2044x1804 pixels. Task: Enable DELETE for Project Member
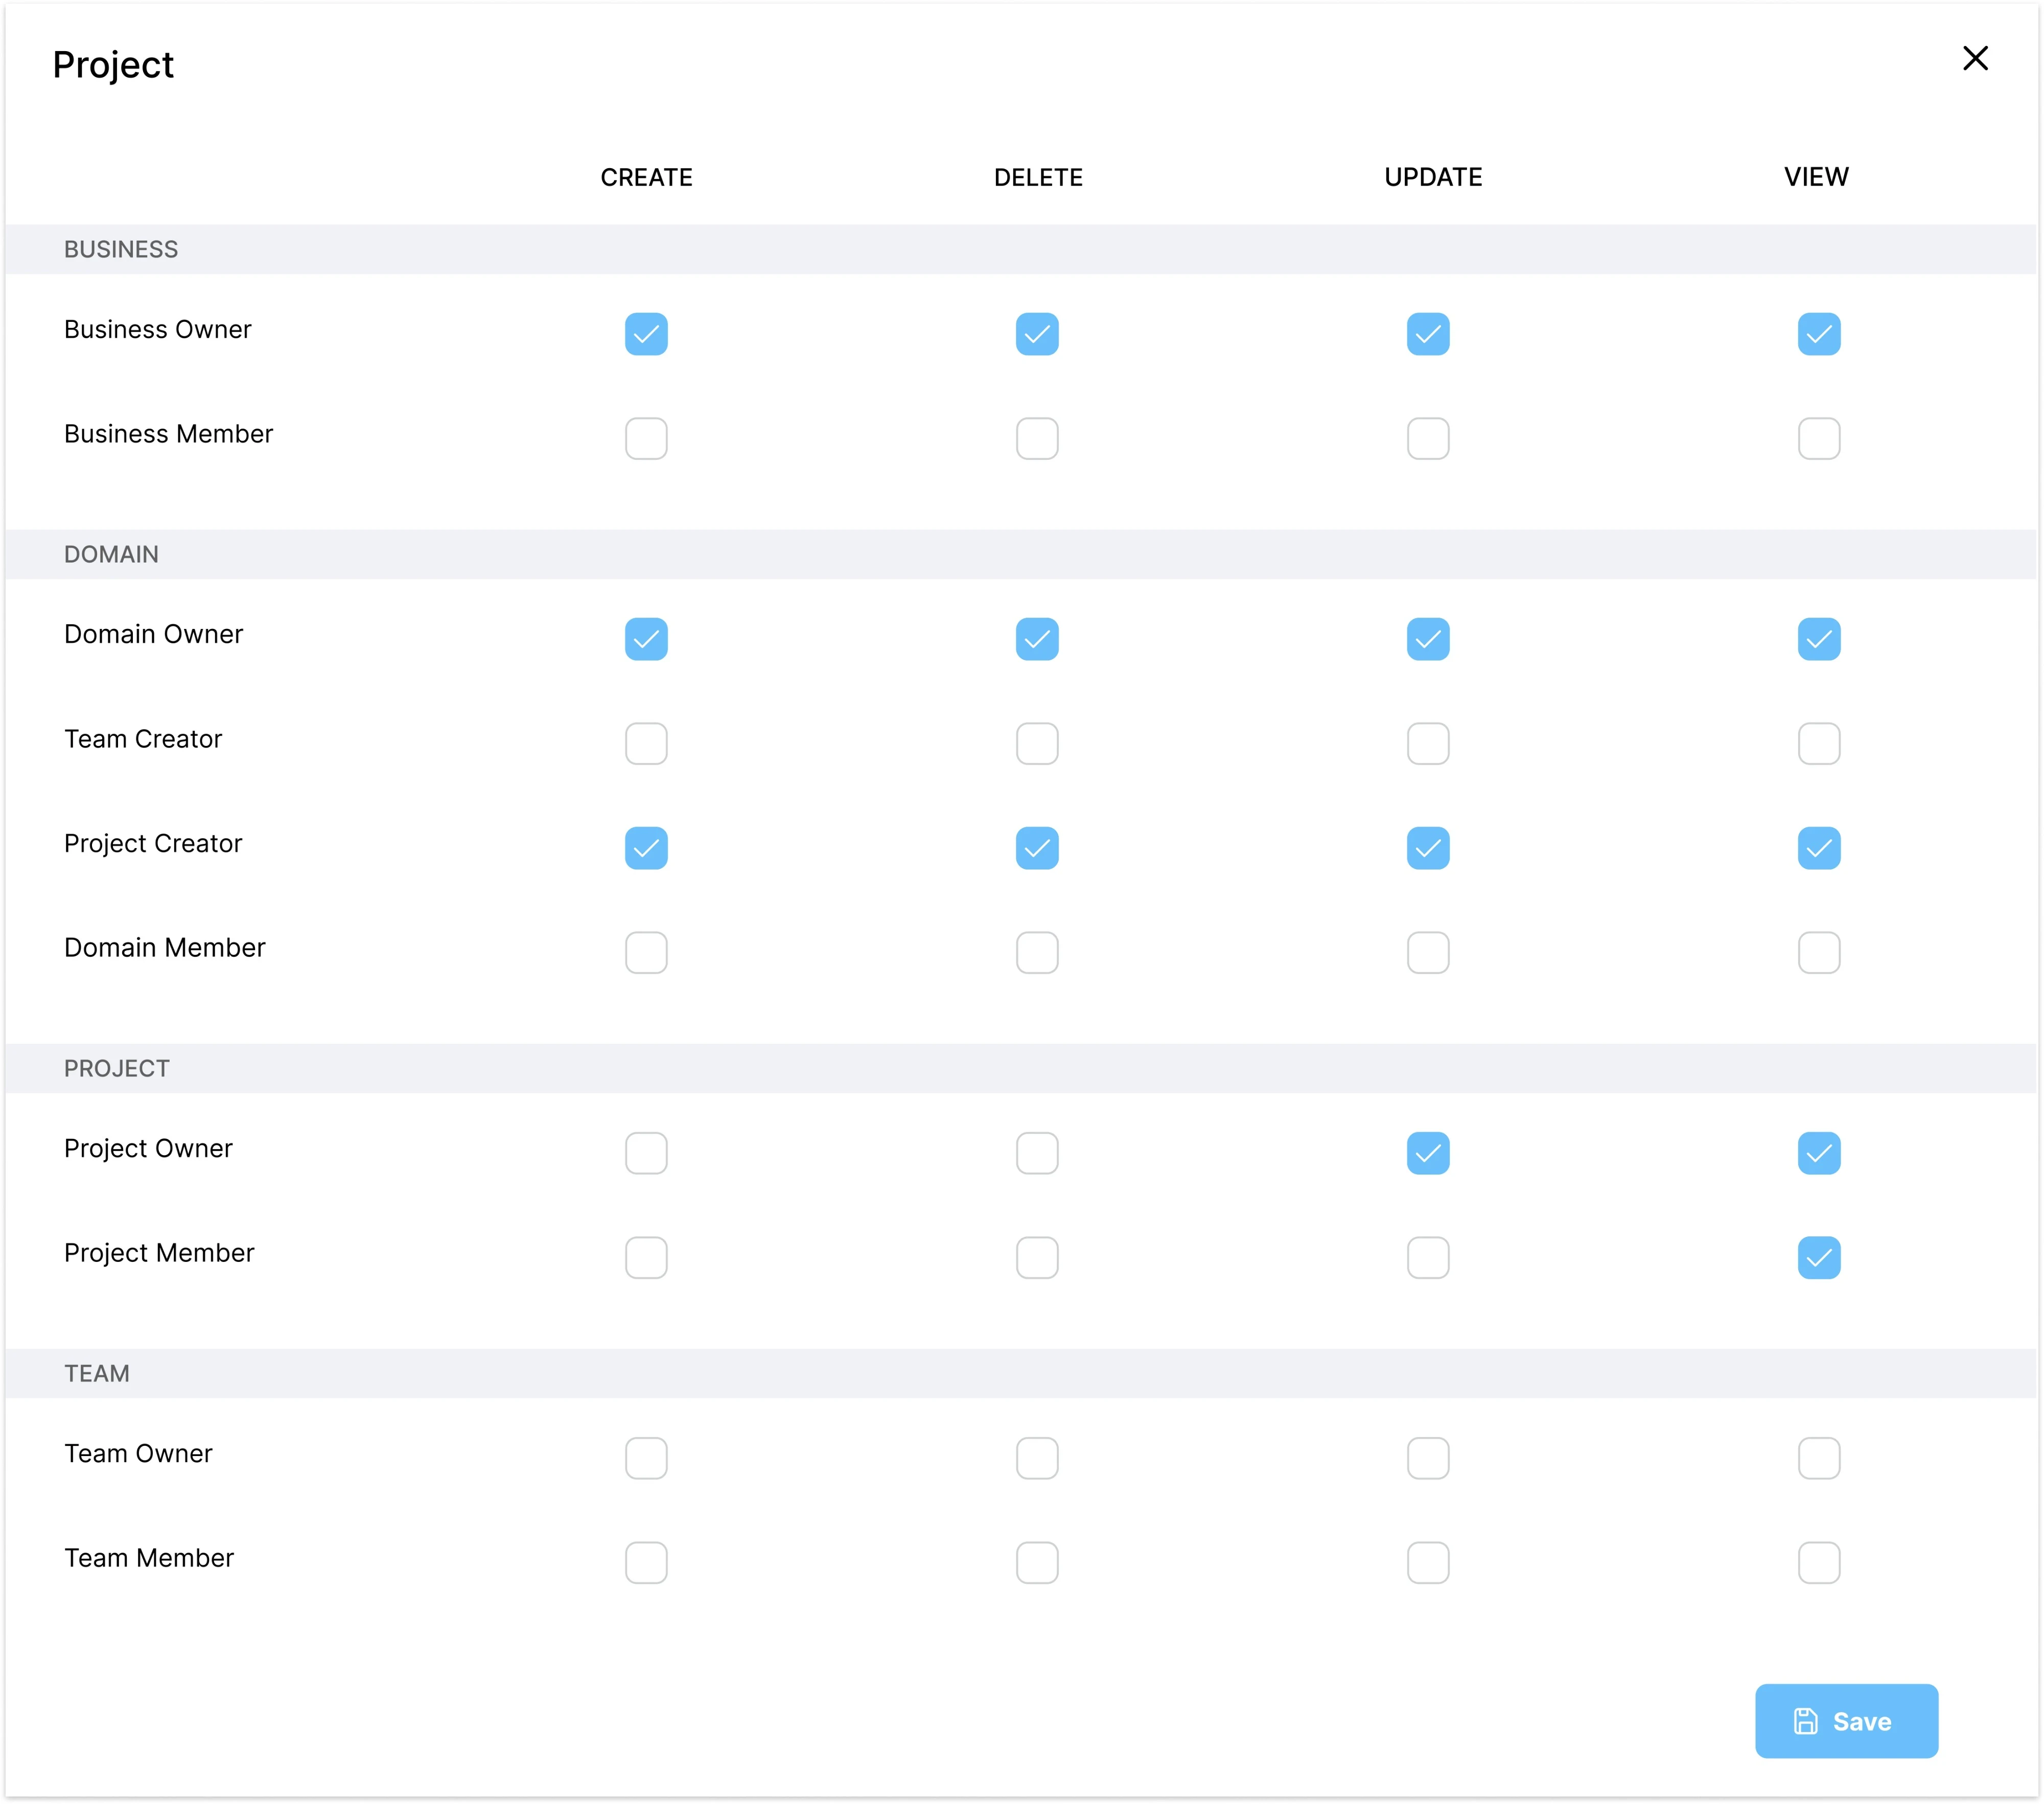point(1037,1257)
